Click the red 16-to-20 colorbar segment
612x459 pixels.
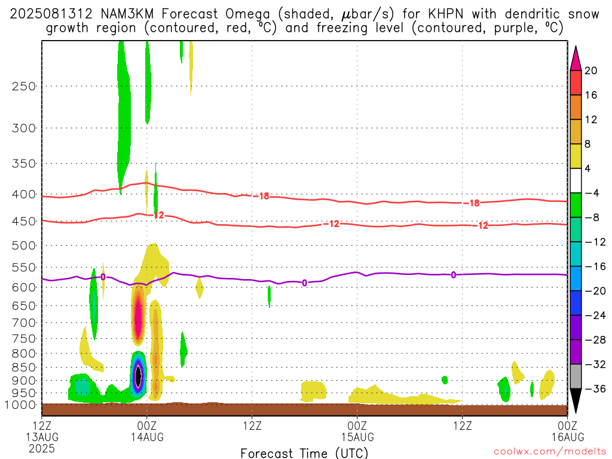pyautogui.click(x=576, y=82)
